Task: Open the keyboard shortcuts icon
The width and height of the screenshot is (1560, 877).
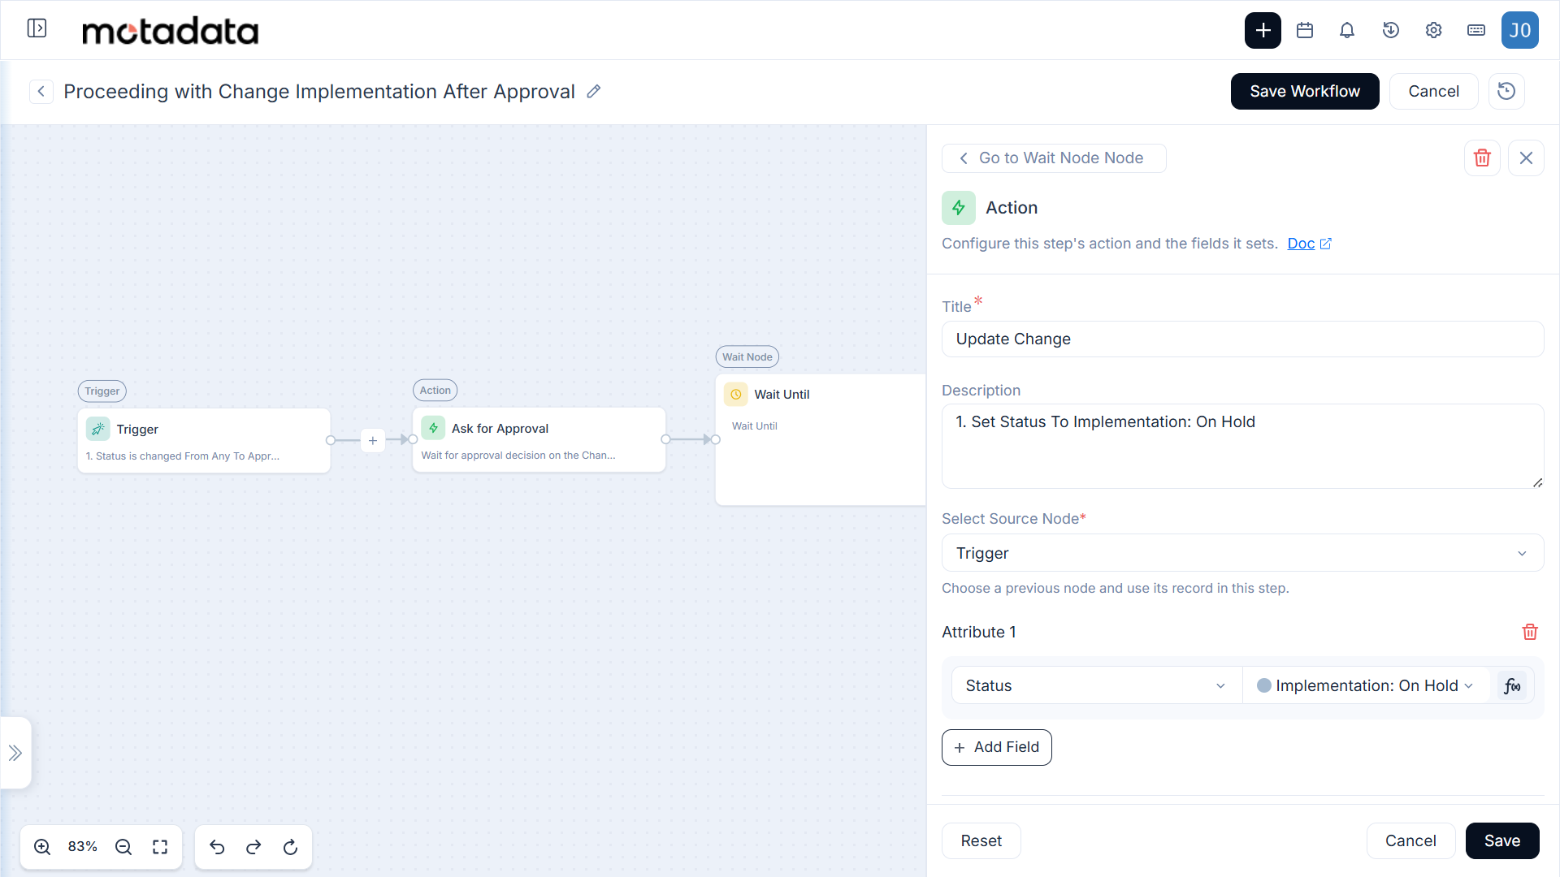Action: (1476, 30)
